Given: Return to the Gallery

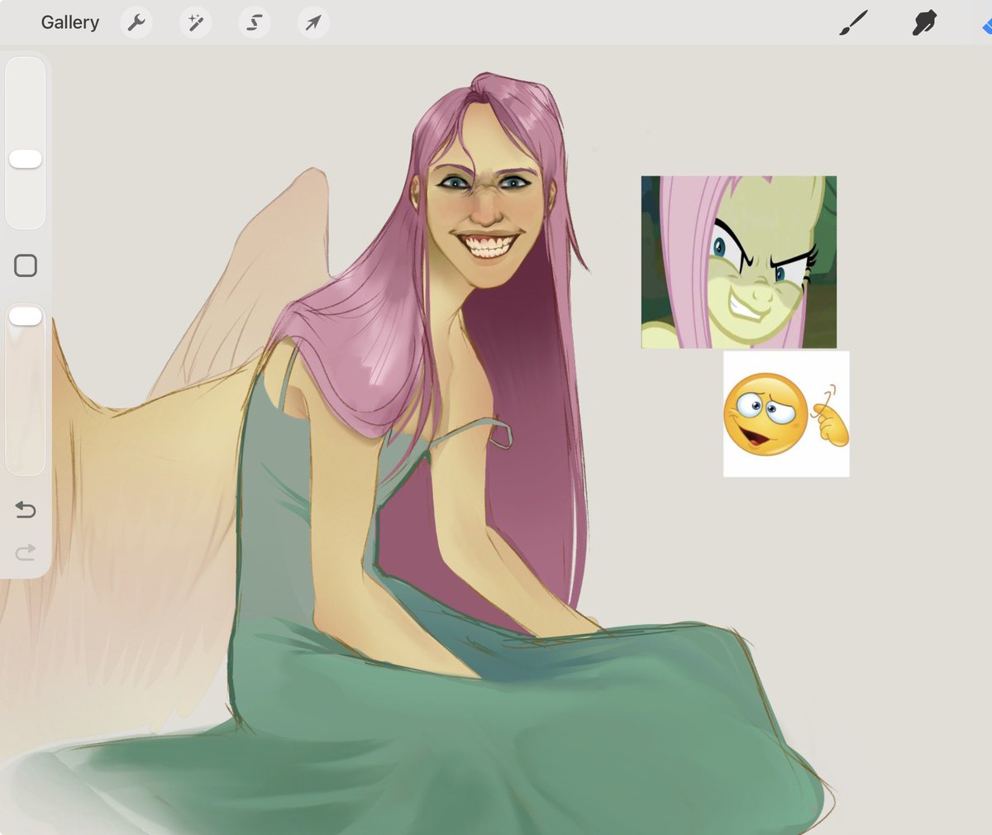Looking at the screenshot, I should (70, 22).
